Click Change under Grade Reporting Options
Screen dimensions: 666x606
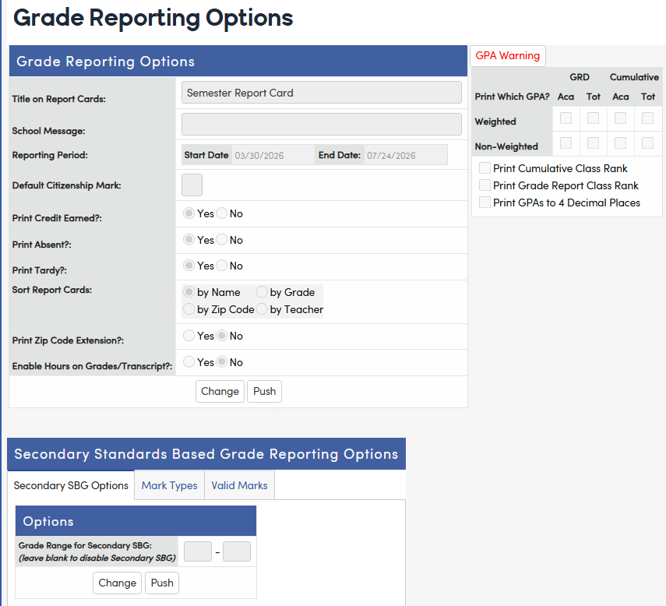[220, 391]
